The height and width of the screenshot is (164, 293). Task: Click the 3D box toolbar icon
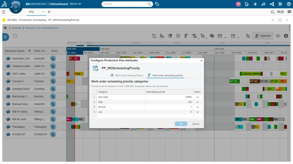click(170, 36)
